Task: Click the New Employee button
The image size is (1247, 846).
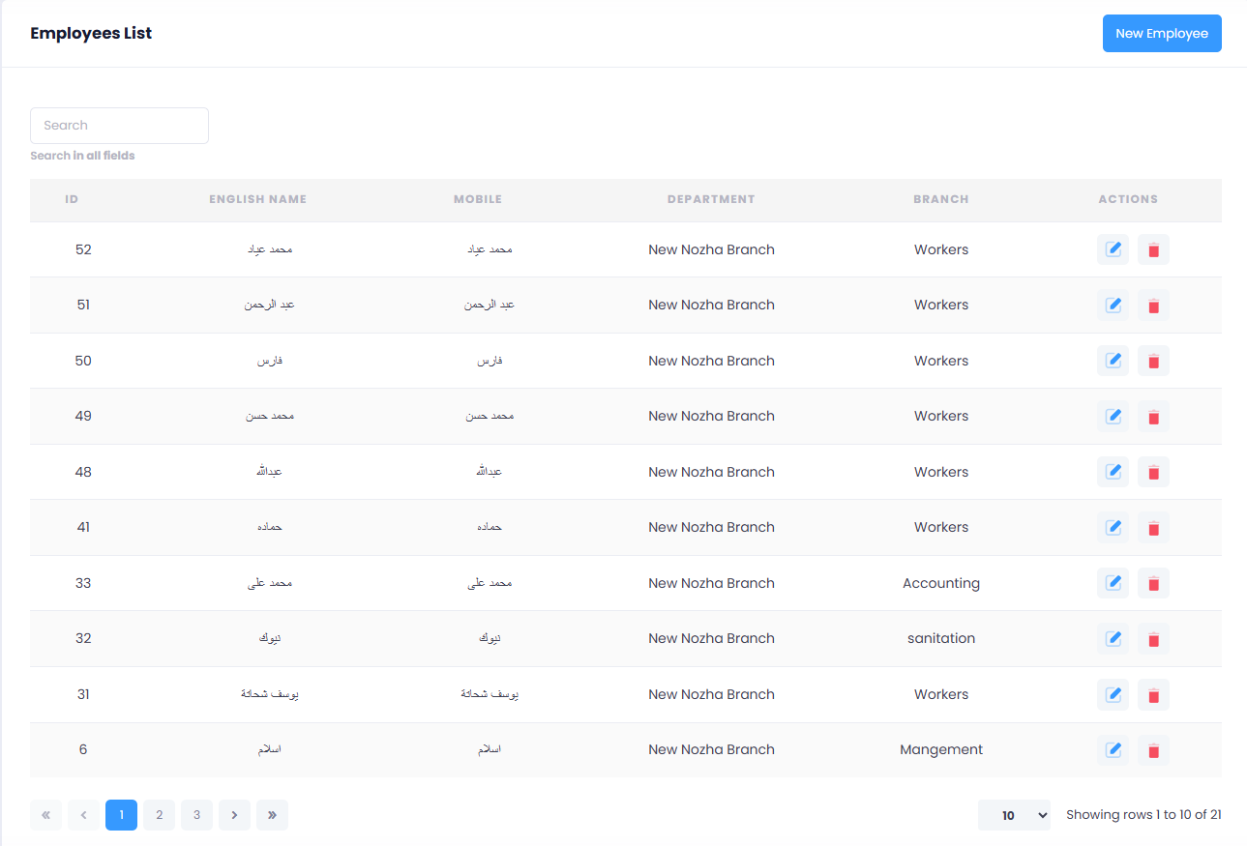Action: coord(1161,34)
